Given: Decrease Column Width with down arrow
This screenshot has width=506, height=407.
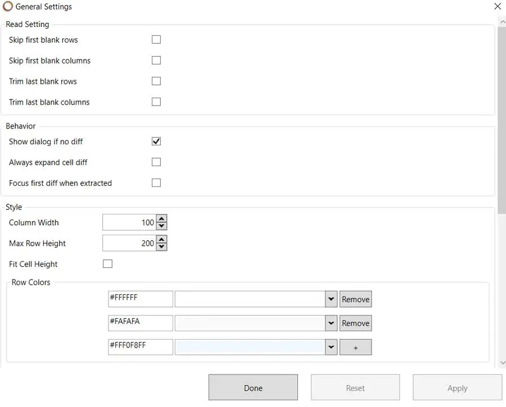Looking at the screenshot, I should [162, 226].
